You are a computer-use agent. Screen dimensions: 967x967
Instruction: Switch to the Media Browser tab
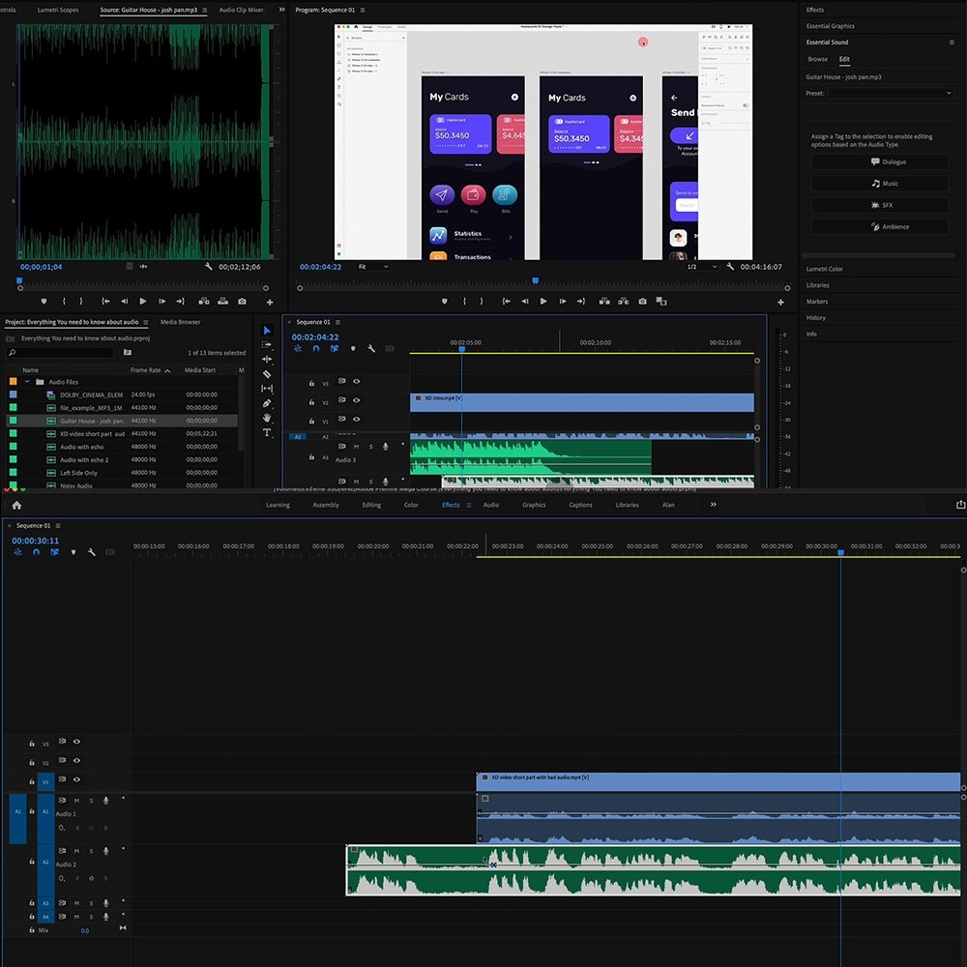[x=180, y=322]
